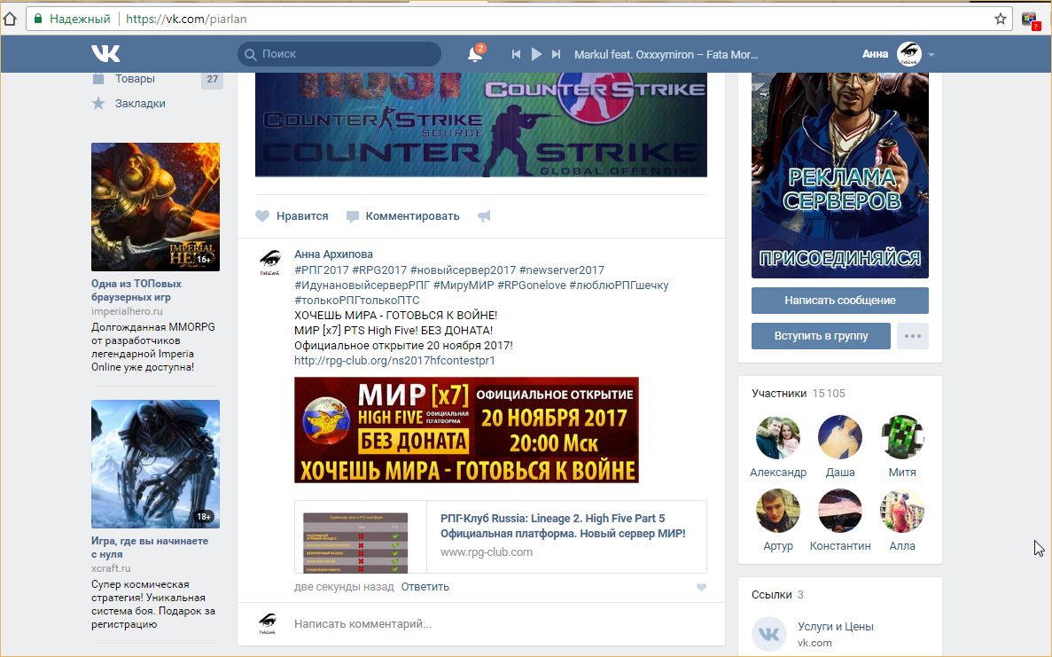Viewport: 1052px width, 657px height.
Task: Click the две секунды назад timestamp
Action: (344, 587)
